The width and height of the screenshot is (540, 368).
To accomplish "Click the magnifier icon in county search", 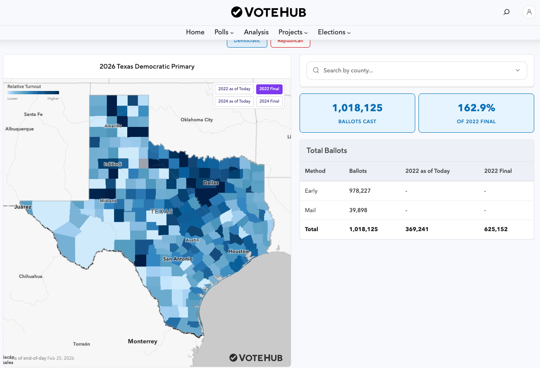I will tap(316, 70).
